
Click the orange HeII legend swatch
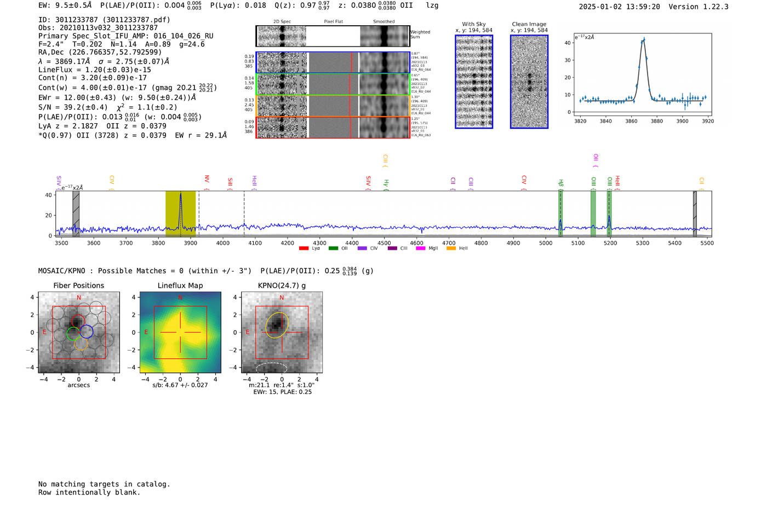pos(451,248)
